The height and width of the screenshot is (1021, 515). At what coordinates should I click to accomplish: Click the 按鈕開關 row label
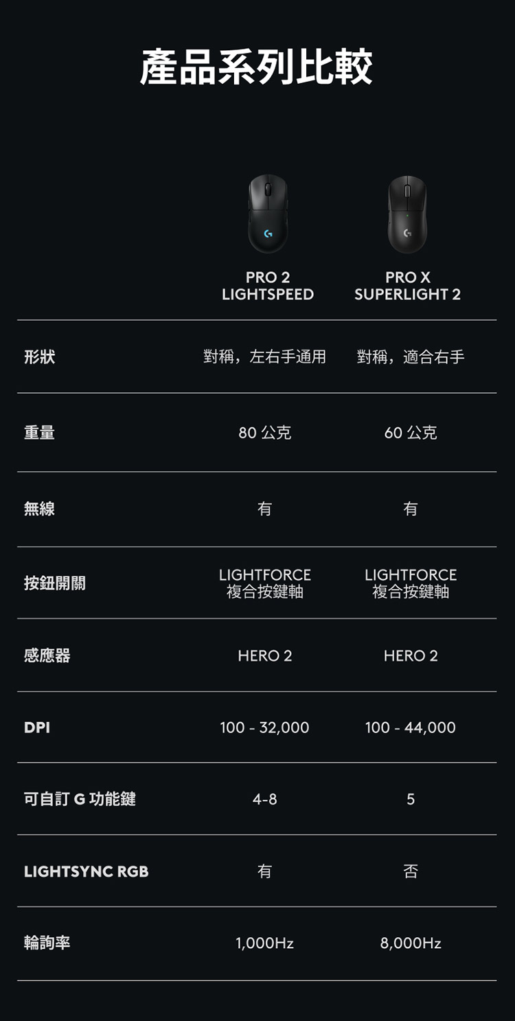(55, 583)
